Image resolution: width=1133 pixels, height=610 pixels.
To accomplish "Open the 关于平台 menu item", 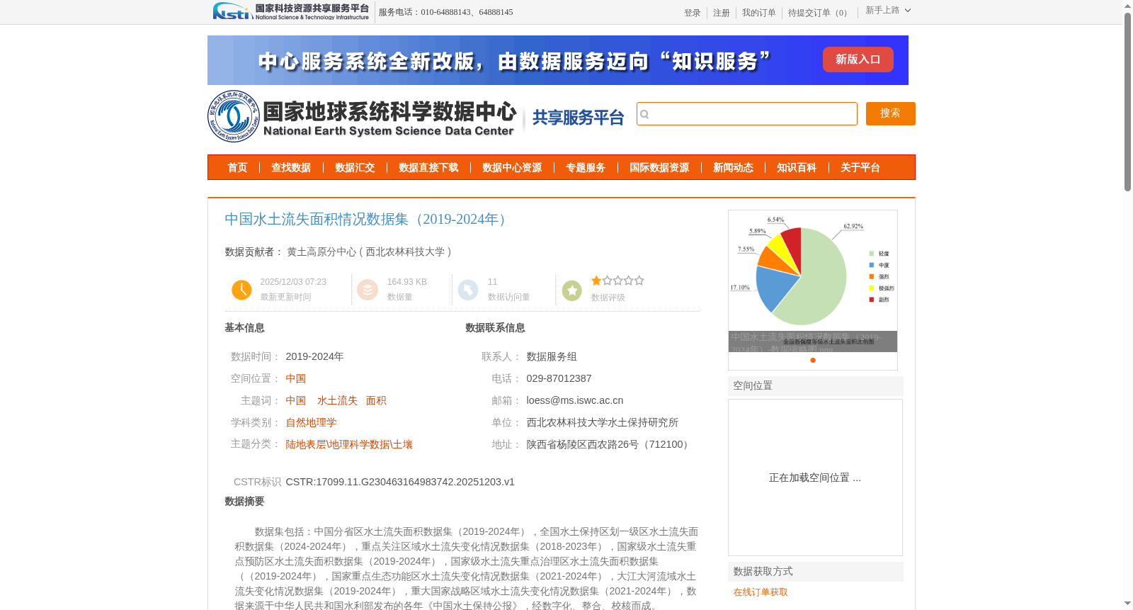I will click(860, 168).
